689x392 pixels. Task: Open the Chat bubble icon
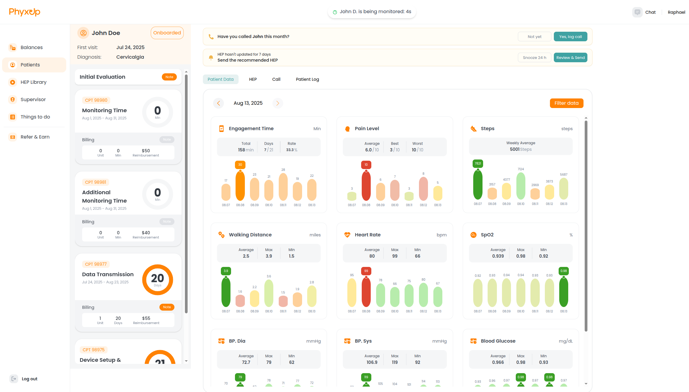pyautogui.click(x=637, y=12)
